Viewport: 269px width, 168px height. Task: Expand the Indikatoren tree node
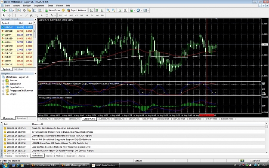[3, 84]
